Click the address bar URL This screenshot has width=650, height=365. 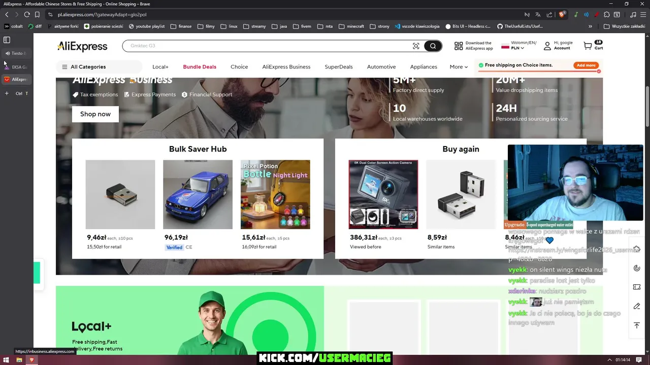pyautogui.click(x=102, y=15)
